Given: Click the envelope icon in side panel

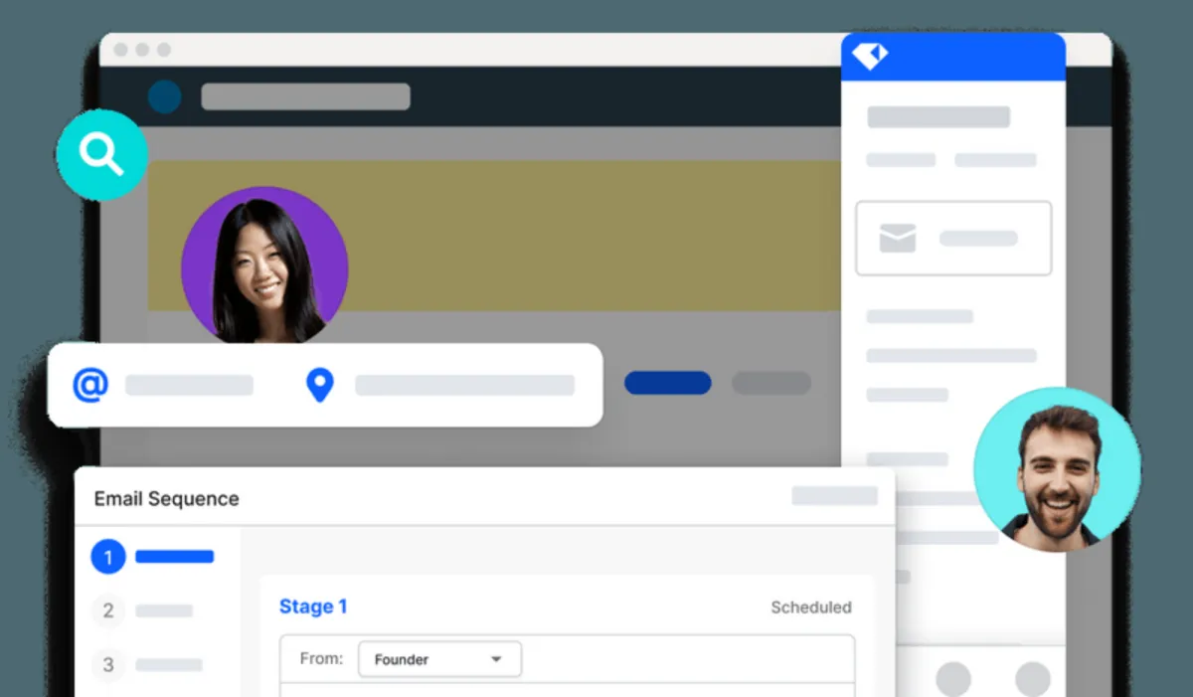Looking at the screenshot, I should click(x=897, y=239).
